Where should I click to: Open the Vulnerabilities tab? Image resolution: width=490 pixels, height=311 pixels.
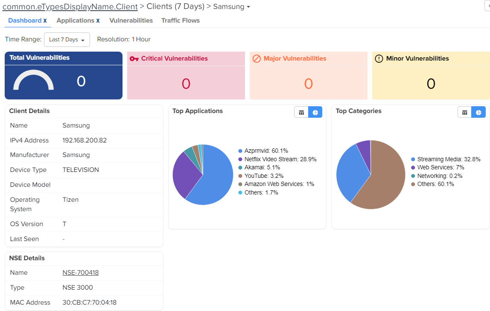coord(131,20)
